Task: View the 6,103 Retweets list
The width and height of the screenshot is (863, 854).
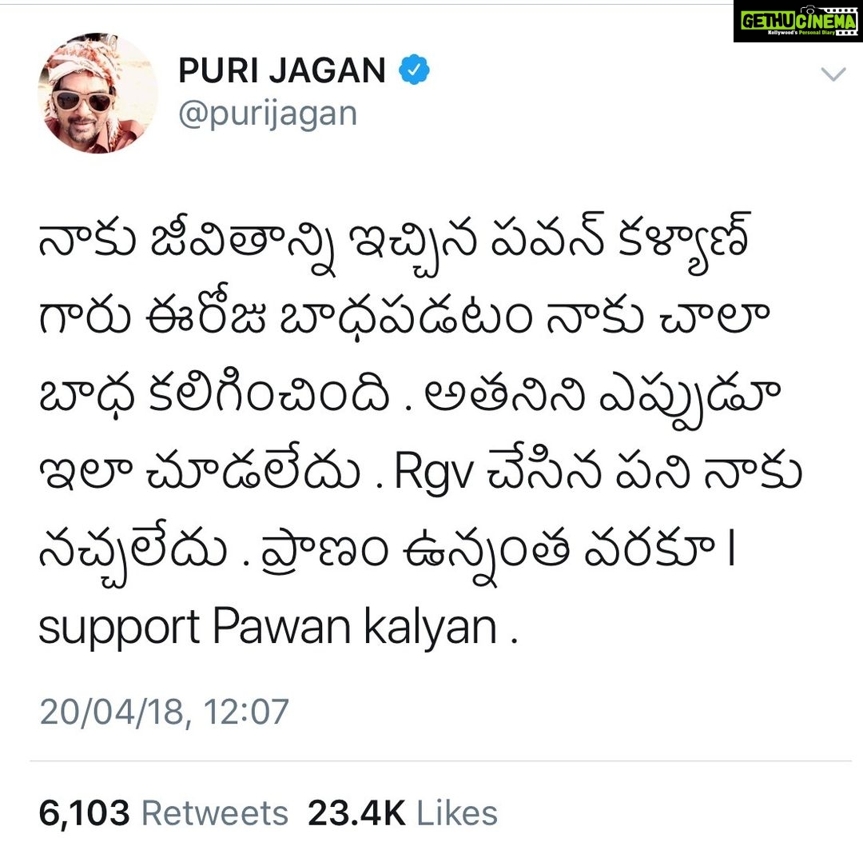Action: point(164,813)
